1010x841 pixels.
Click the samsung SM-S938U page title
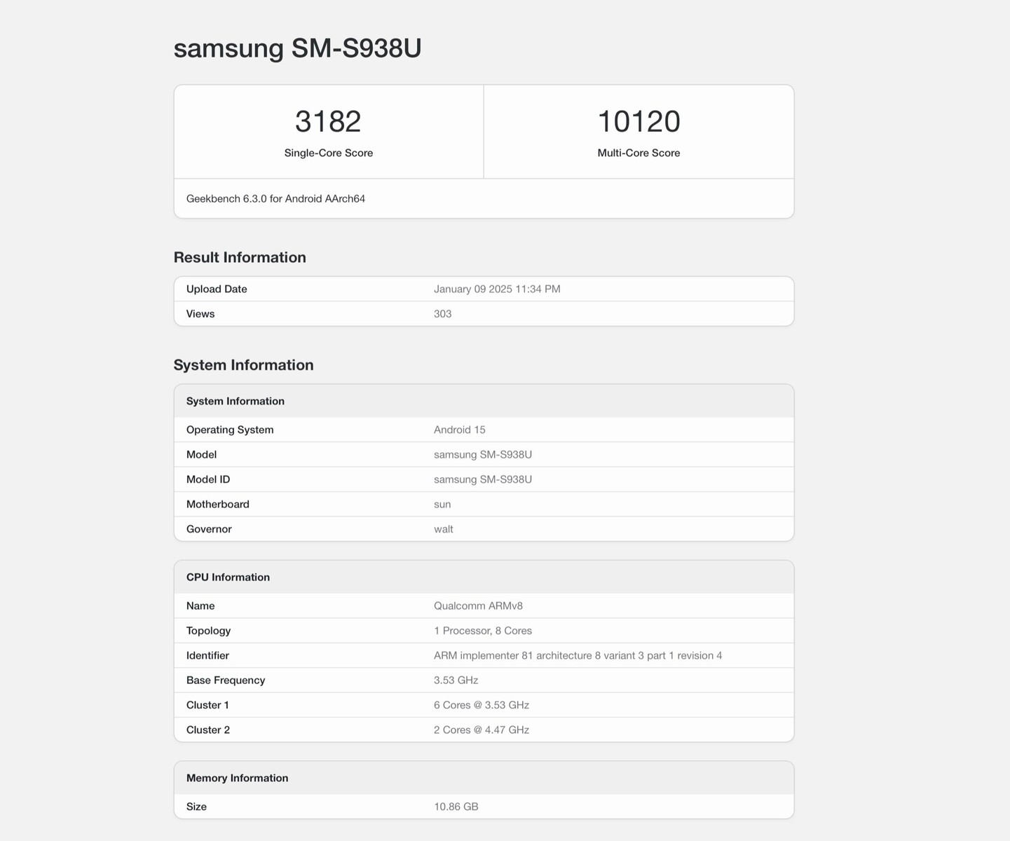click(x=297, y=48)
